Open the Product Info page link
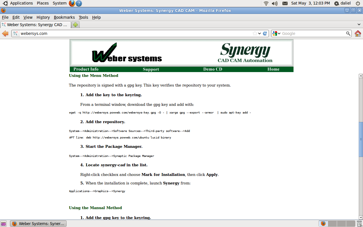The image size is (363, 227). point(86,69)
